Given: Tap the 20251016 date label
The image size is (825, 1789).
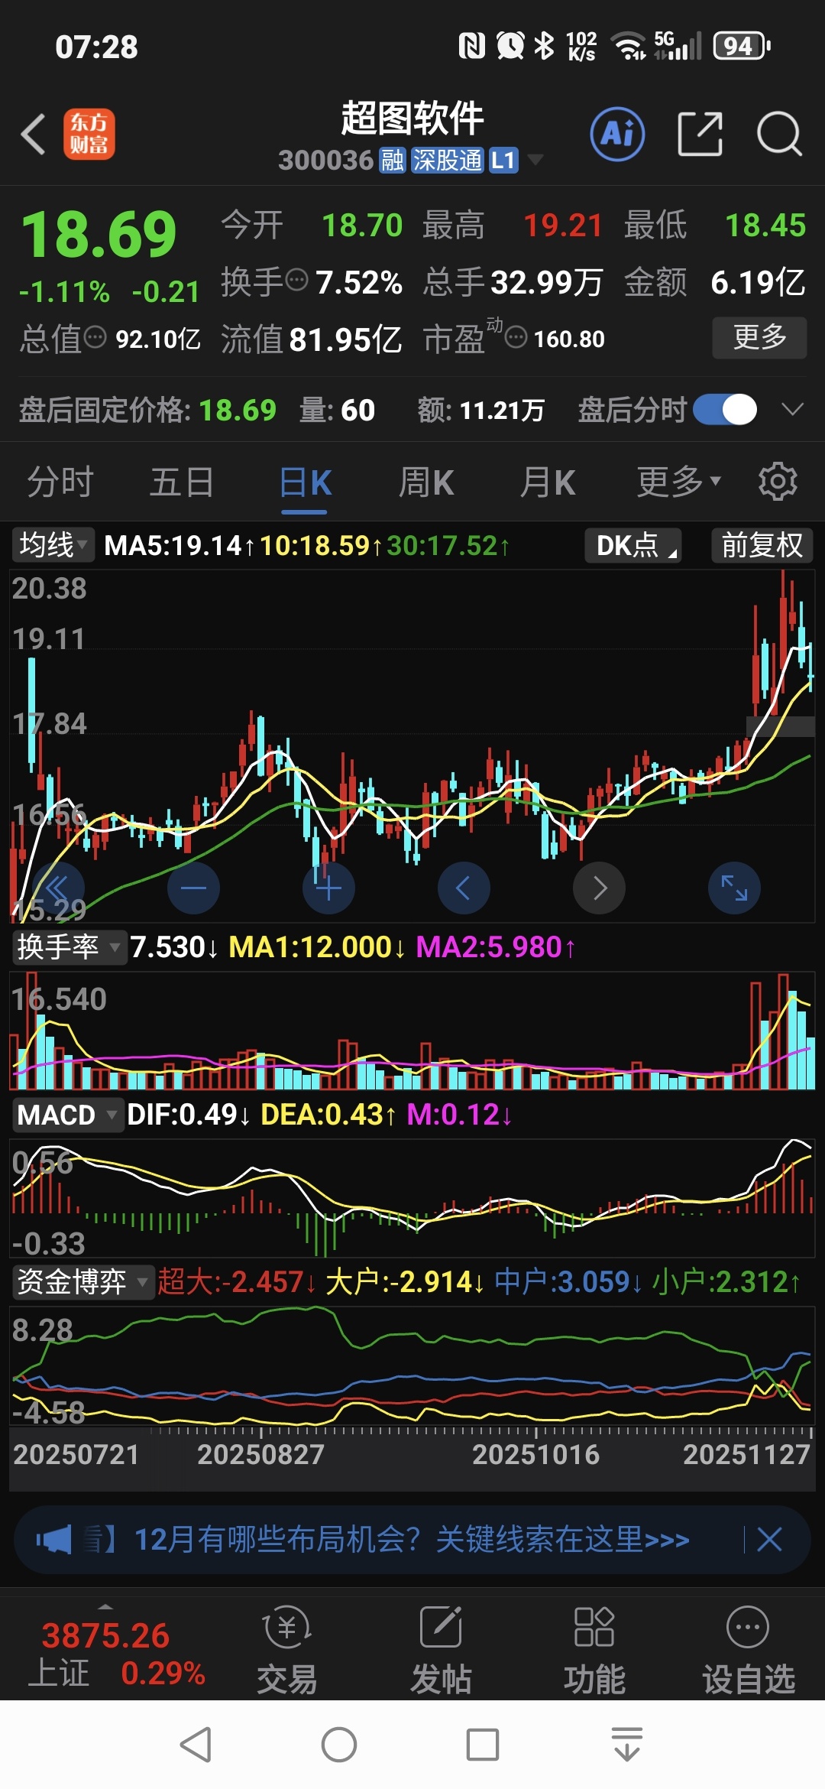Looking at the screenshot, I should pos(535,1455).
